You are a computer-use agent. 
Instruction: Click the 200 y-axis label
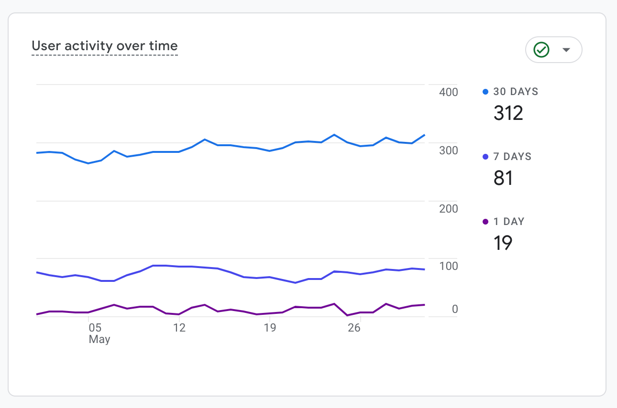click(x=448, y=209)
